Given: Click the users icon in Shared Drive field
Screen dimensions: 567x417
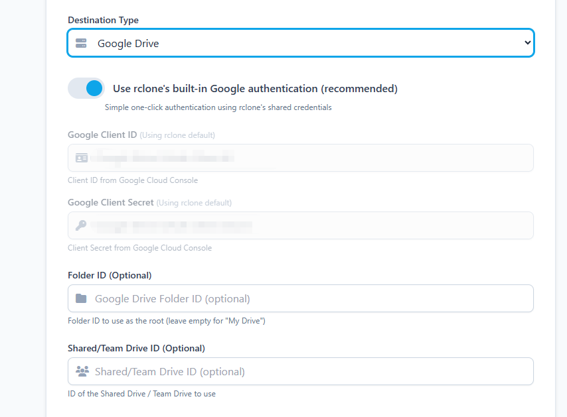Looking at the screenshot, I should 82,371.
